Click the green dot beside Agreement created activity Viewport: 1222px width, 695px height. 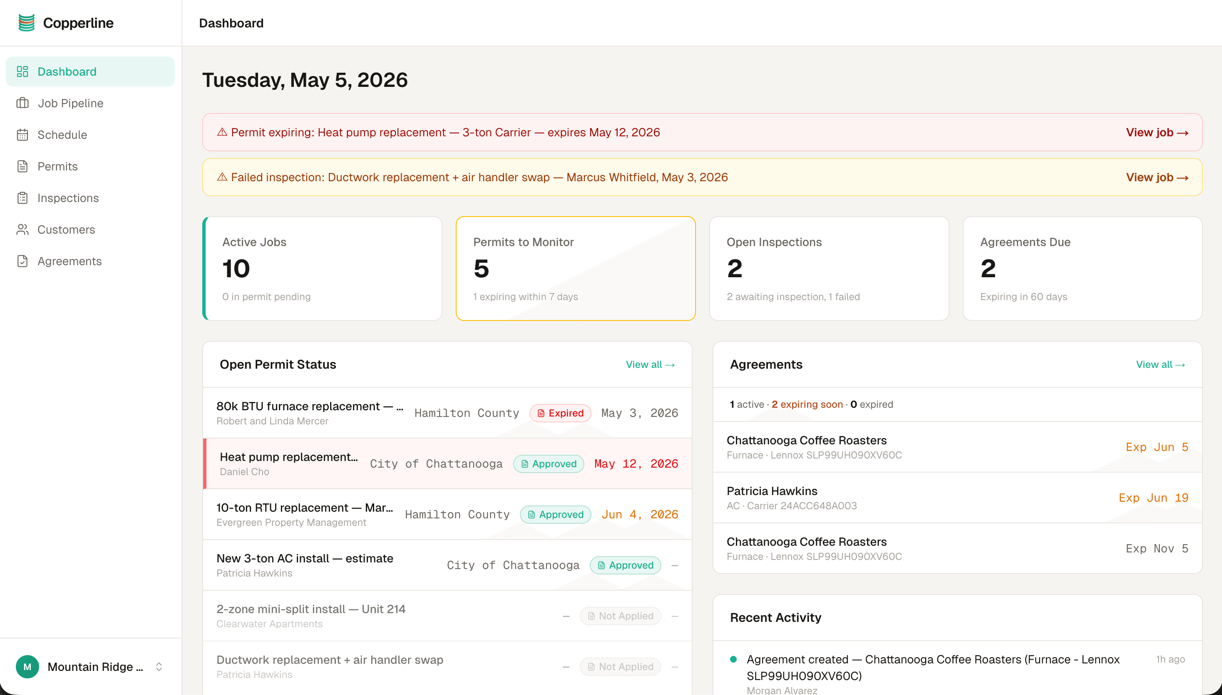click(x=733, y=659)
